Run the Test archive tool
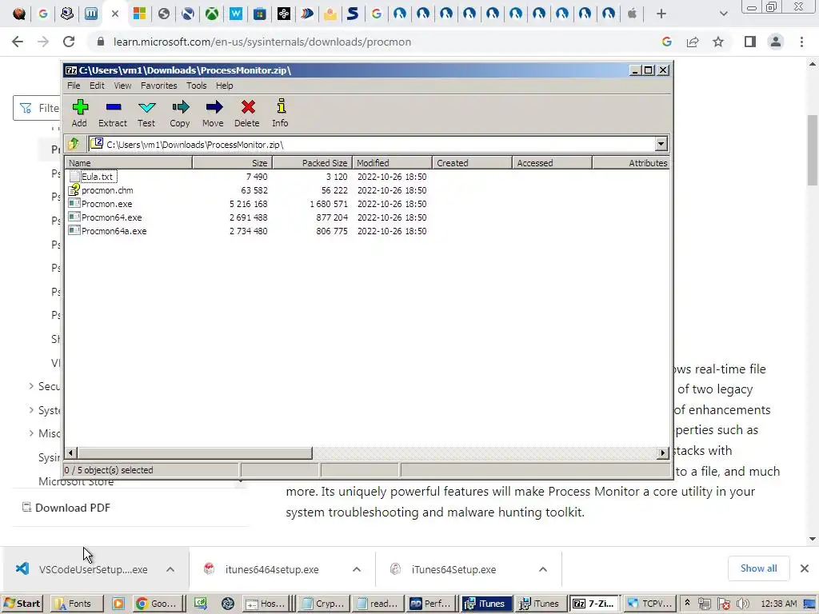Viewport: 819px width, 614px height. click(146, 113)
